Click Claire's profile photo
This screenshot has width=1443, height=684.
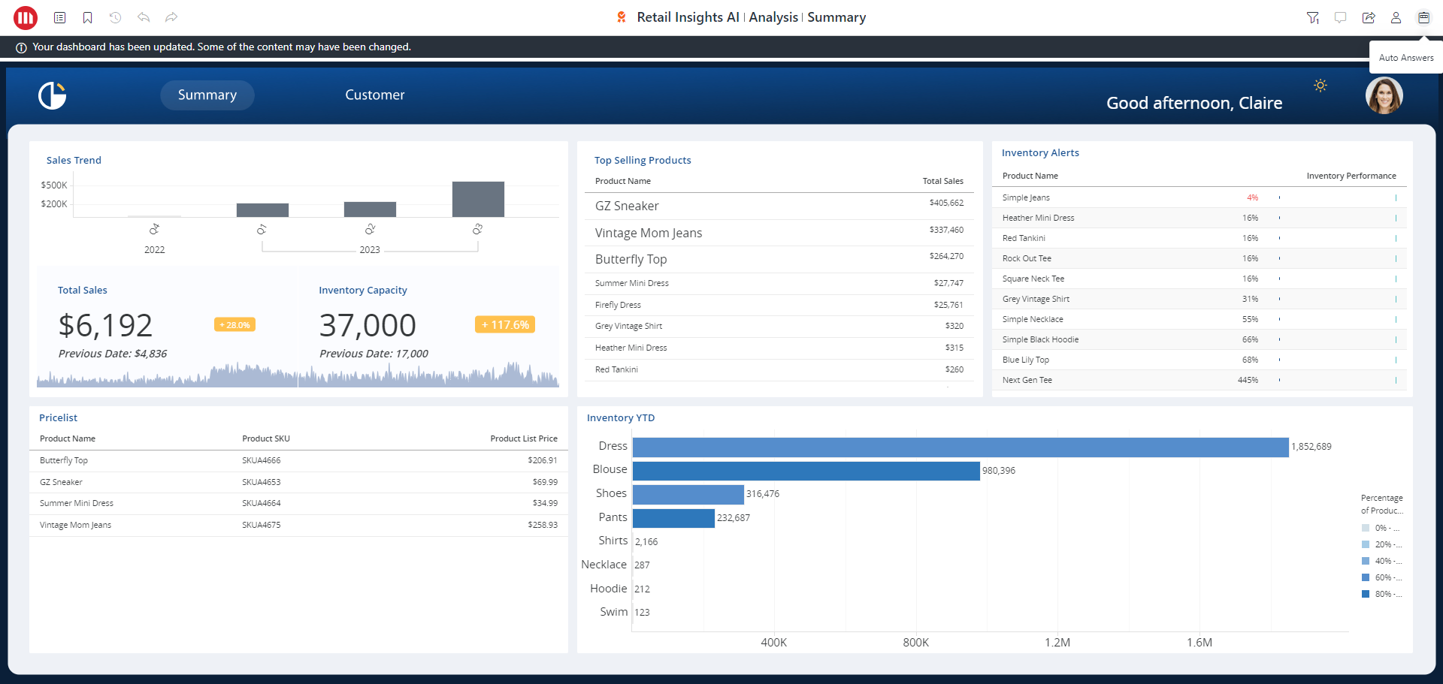[1384, 96]
